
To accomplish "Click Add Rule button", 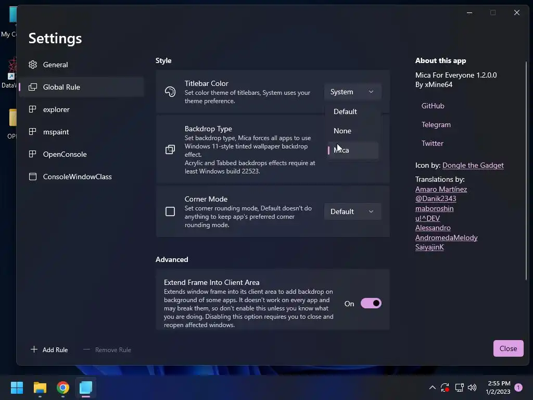I will coord(49,349).
